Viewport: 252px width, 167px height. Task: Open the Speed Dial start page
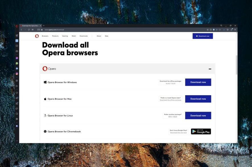[33, 30]
